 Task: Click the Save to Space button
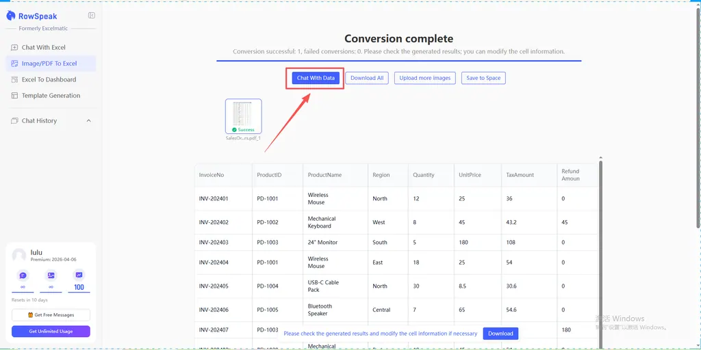coord(483,78)
